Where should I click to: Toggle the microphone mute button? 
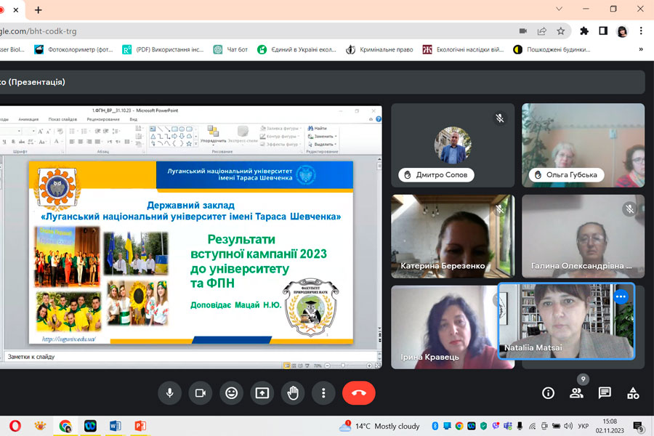click(169, 393)
